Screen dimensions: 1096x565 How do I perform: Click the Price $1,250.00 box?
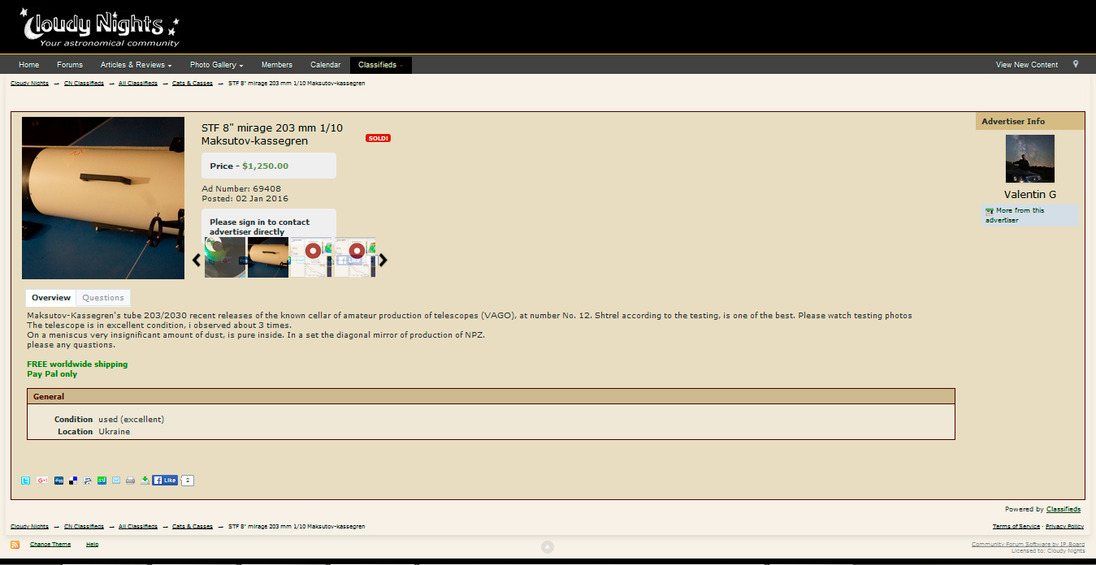pos(269,166)
